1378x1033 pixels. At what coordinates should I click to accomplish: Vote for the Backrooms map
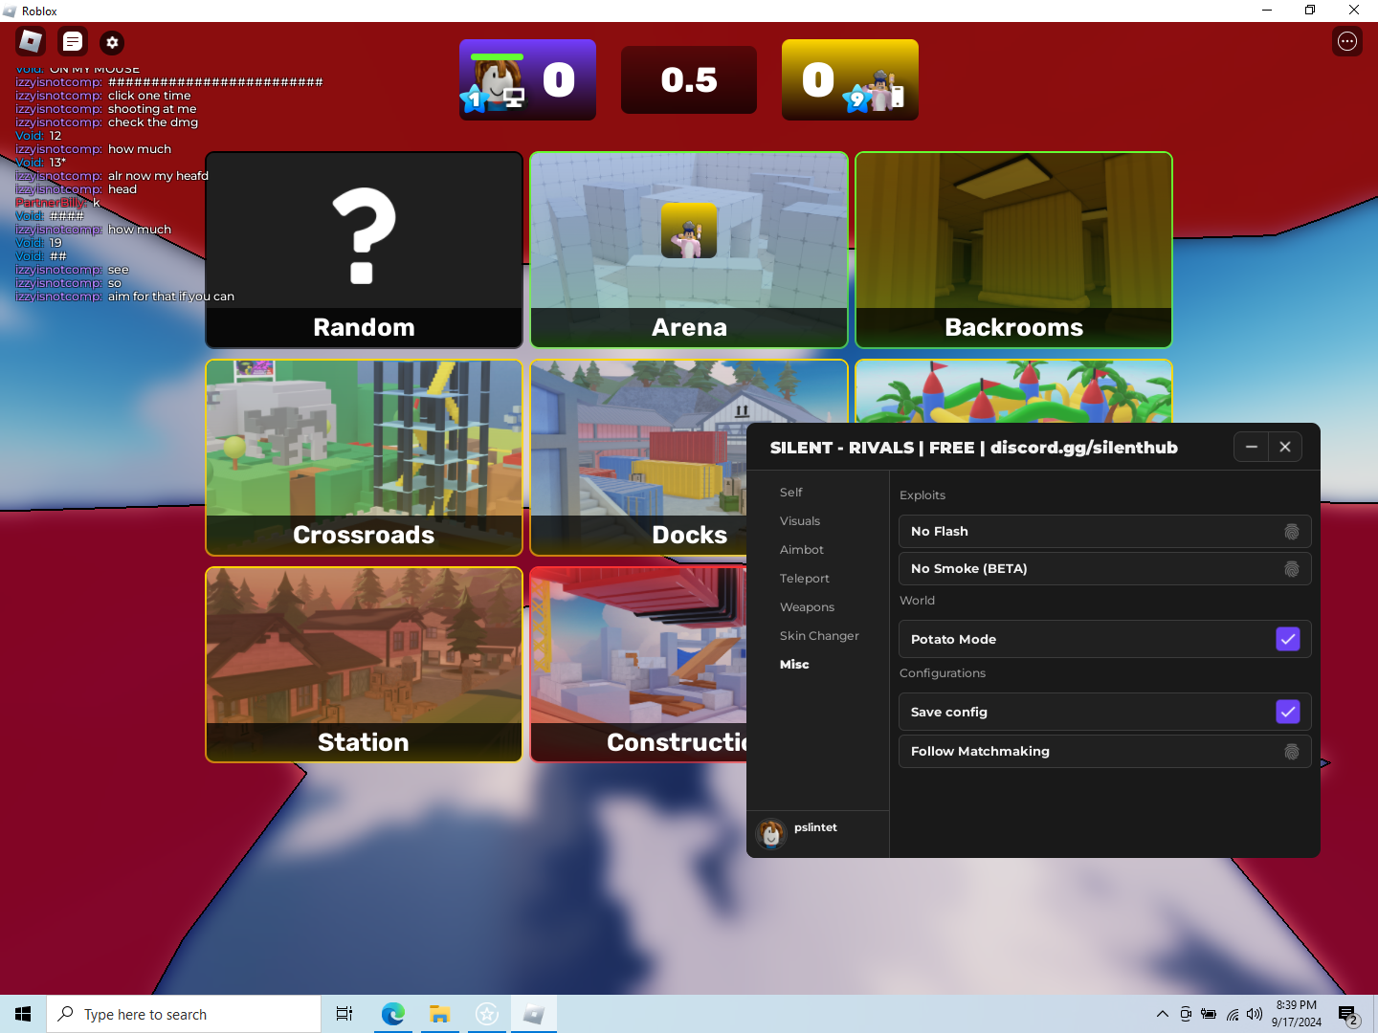(x=1013, y=250)
